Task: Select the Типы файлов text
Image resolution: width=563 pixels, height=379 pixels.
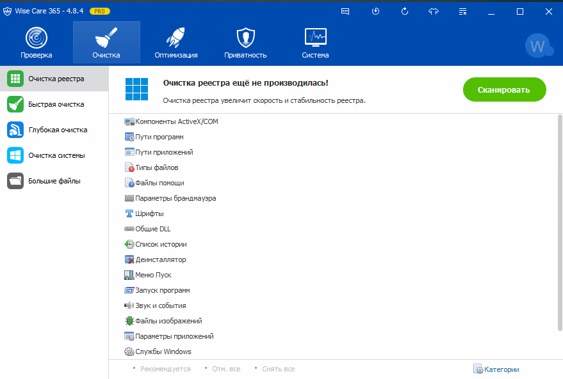Action: click(x=157, y=167)
